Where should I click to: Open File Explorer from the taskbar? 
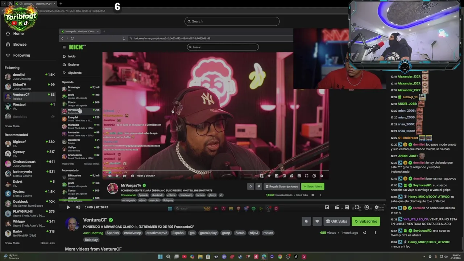coord(200,257)
